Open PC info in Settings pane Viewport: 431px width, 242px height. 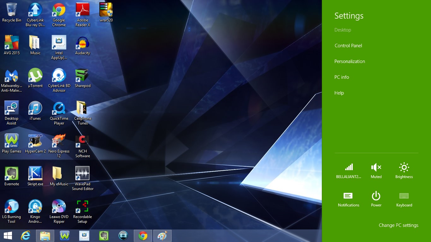coord(342,77)
